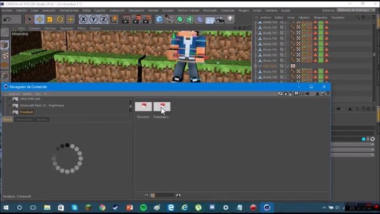The image size is (380, 214).
Task: Click the green array/modeling objects icon
Action: coord(190,20)
